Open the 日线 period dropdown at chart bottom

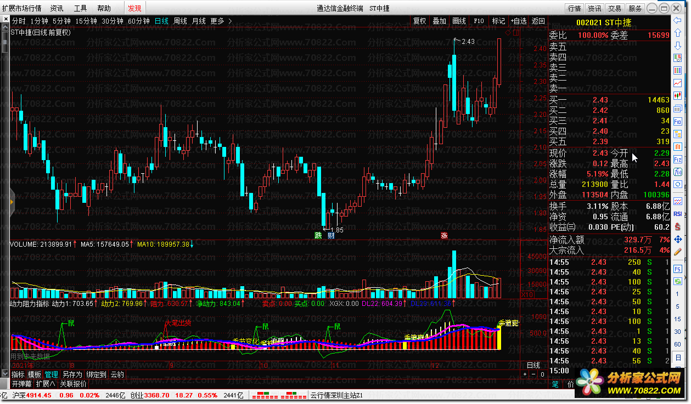533,365
